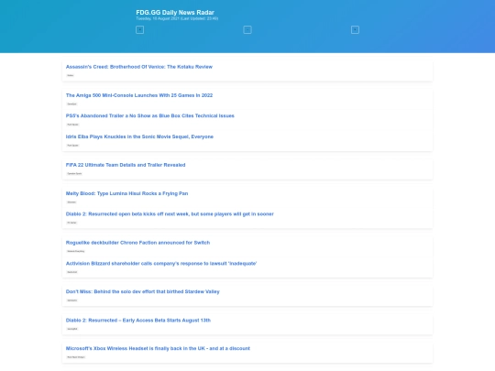Viewport: 495px width, 371px height.
Task: Open Diablo 2: Resurrected open beta article
Action: tap(170, 213)
